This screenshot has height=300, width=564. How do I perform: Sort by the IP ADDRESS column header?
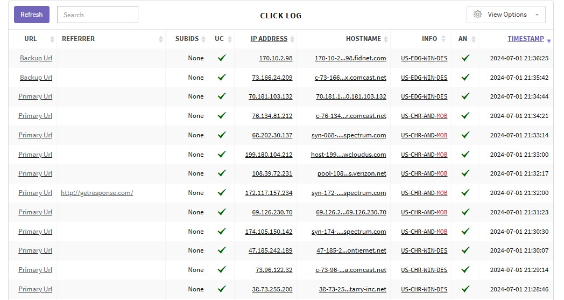point(269,39)
